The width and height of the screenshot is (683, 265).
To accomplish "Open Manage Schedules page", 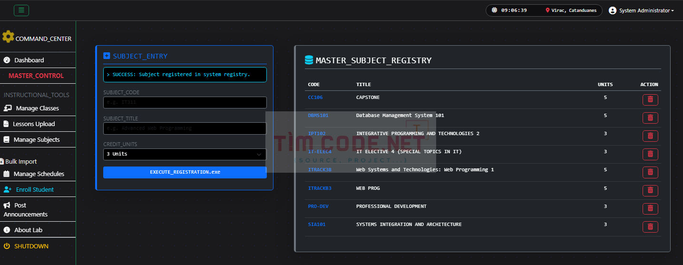I will coord(39,174).
